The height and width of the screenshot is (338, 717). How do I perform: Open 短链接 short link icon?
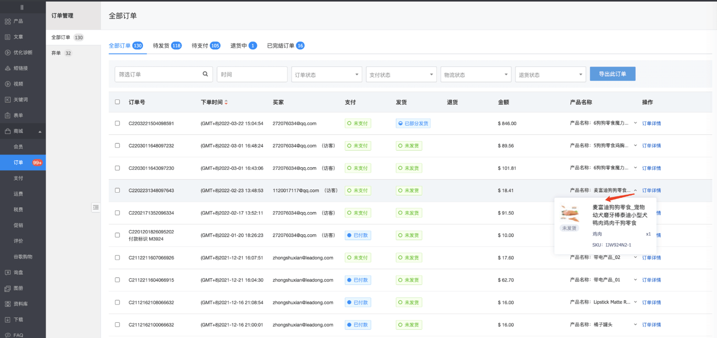tap(8, 68)
